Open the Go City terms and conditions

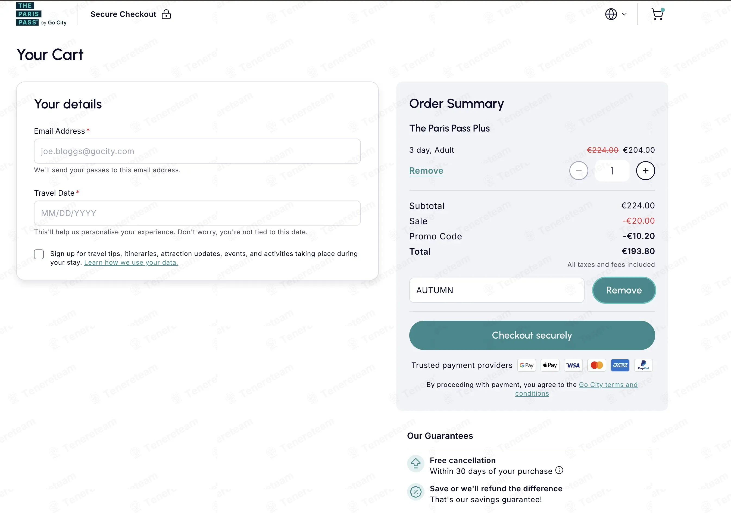608,385
